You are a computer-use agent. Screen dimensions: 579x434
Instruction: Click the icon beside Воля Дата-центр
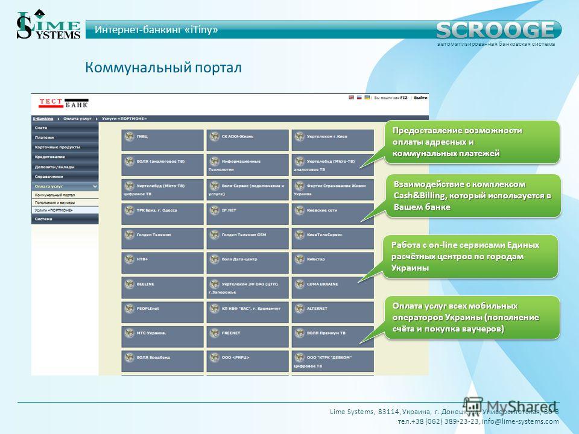(215, 259)
